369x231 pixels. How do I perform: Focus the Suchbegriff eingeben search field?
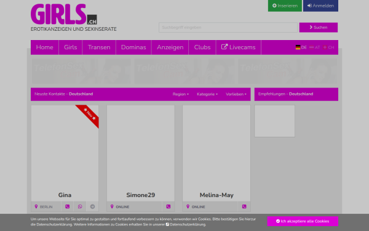pyautogui.click(x=228, y=27)
